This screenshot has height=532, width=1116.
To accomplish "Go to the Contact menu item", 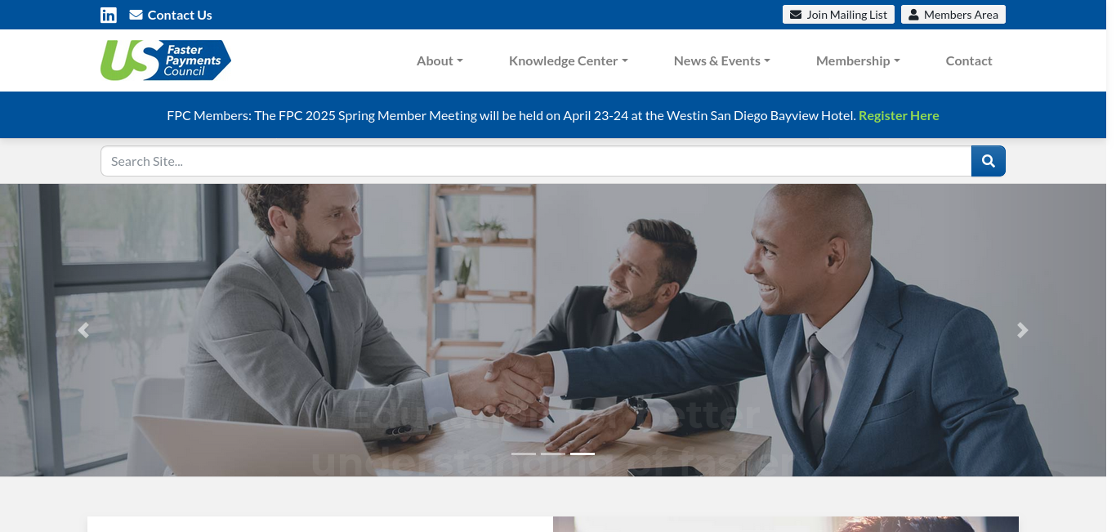I will pos(969,60).
